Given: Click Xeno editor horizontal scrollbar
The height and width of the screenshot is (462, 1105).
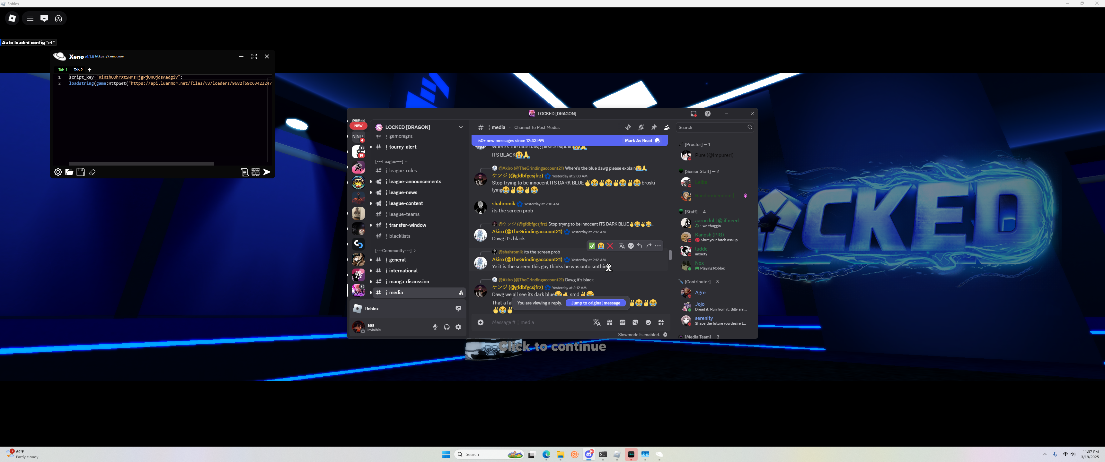Looking at the screenshot, I should (x=141, y=164).
